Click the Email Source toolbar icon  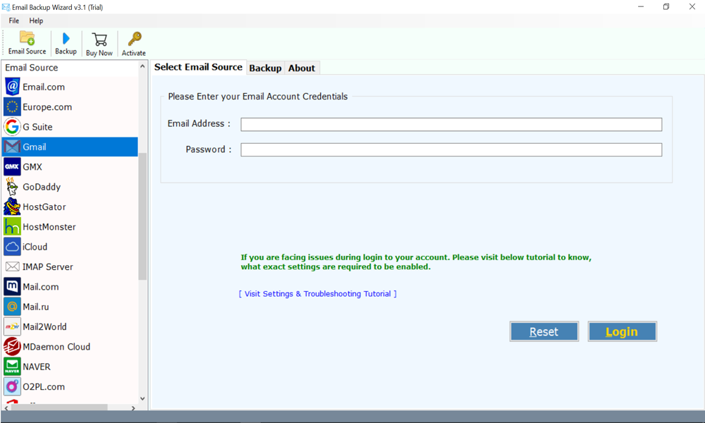click(x=27, y=38)
